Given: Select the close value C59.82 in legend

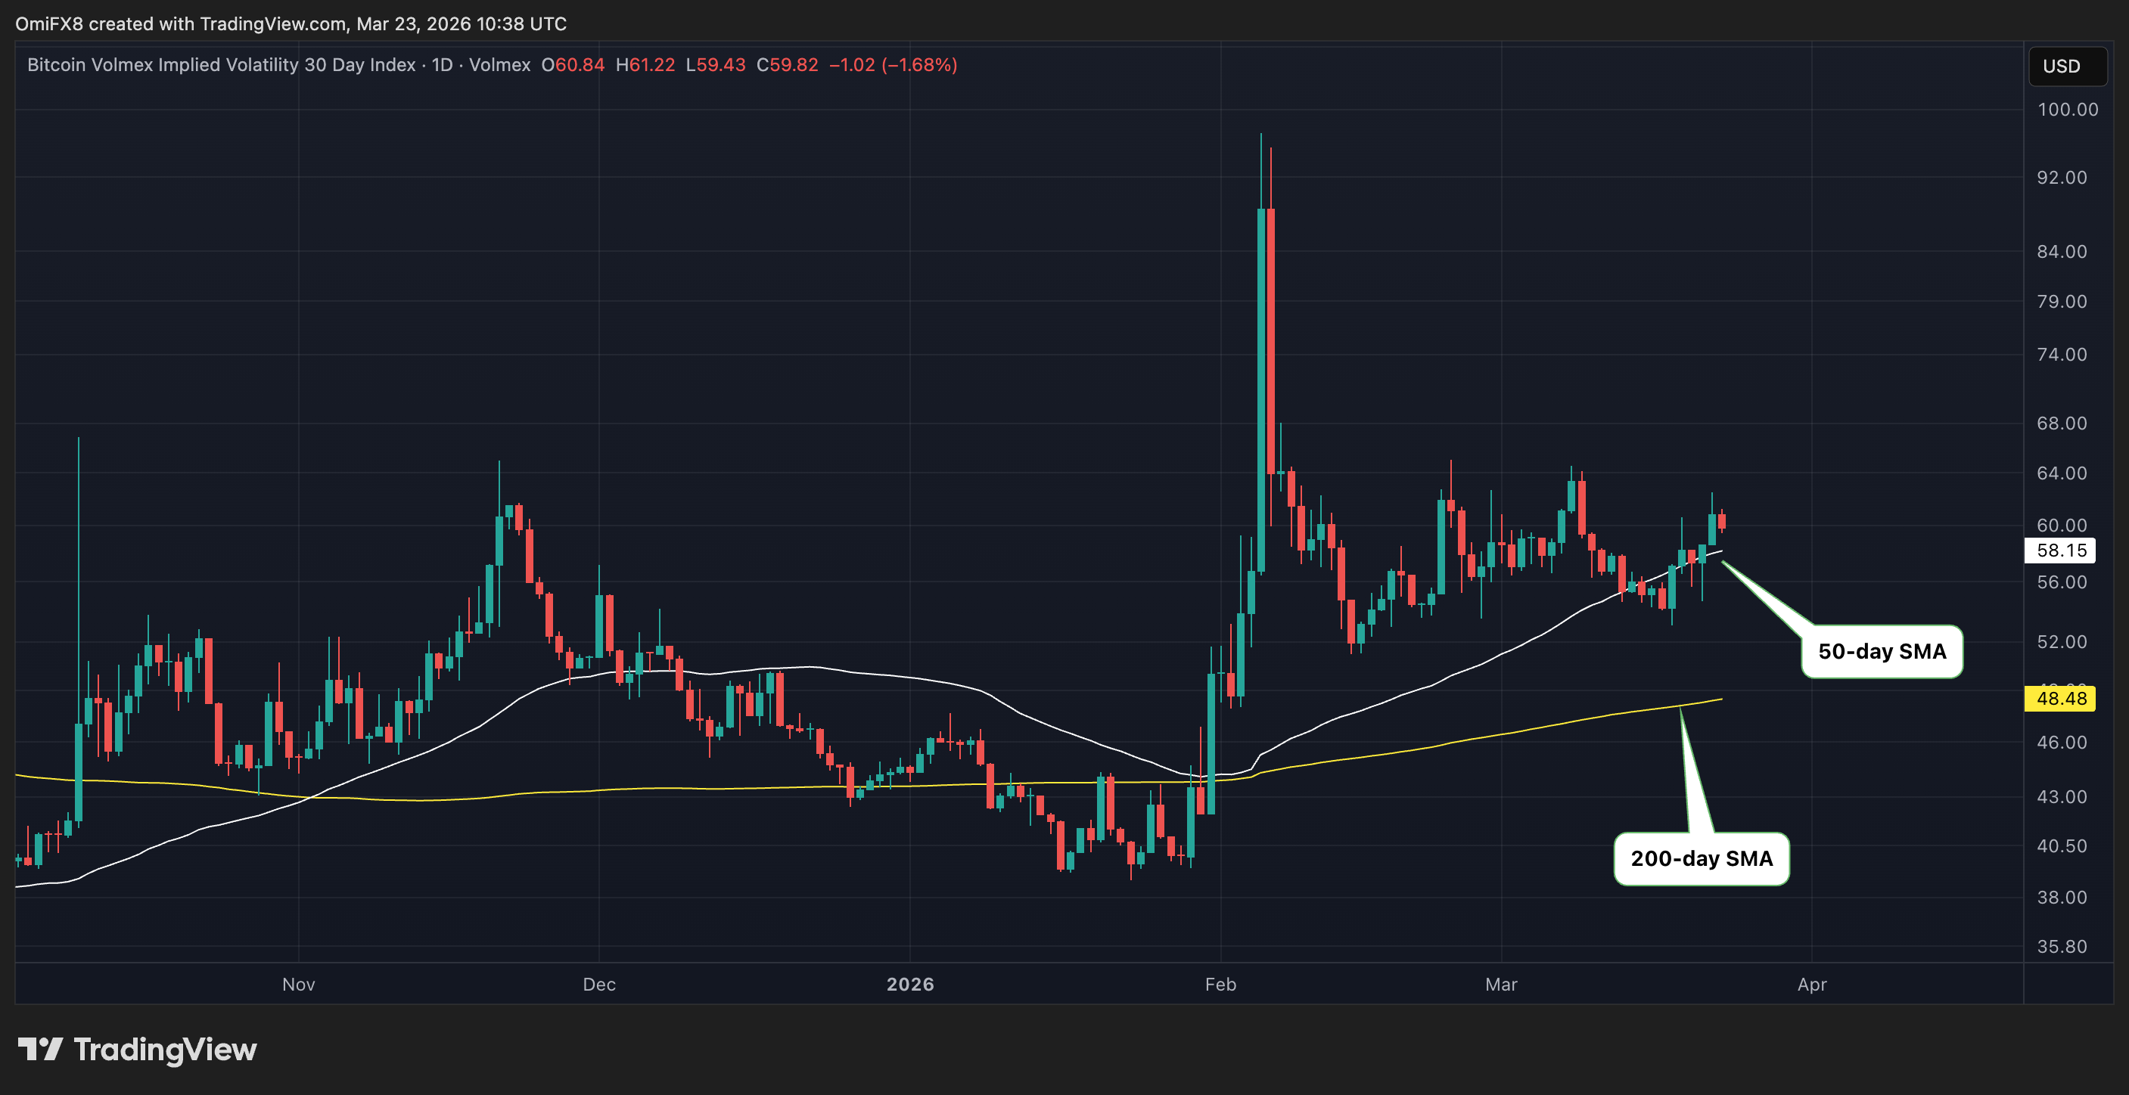Looking at the screenshot, I should pyautogui.click(x=788, y=64).
